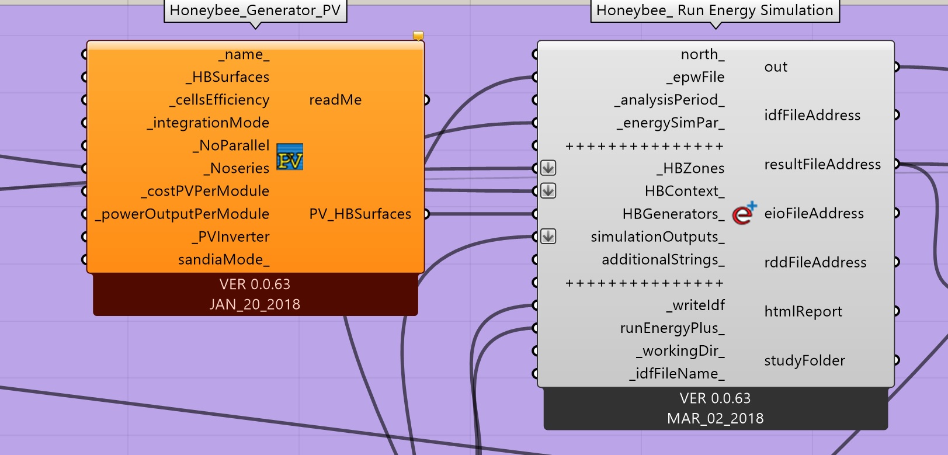The image size is (948, 455).
Task: Click the arrow icon beside HBContext_
Action: click(548, 191)
